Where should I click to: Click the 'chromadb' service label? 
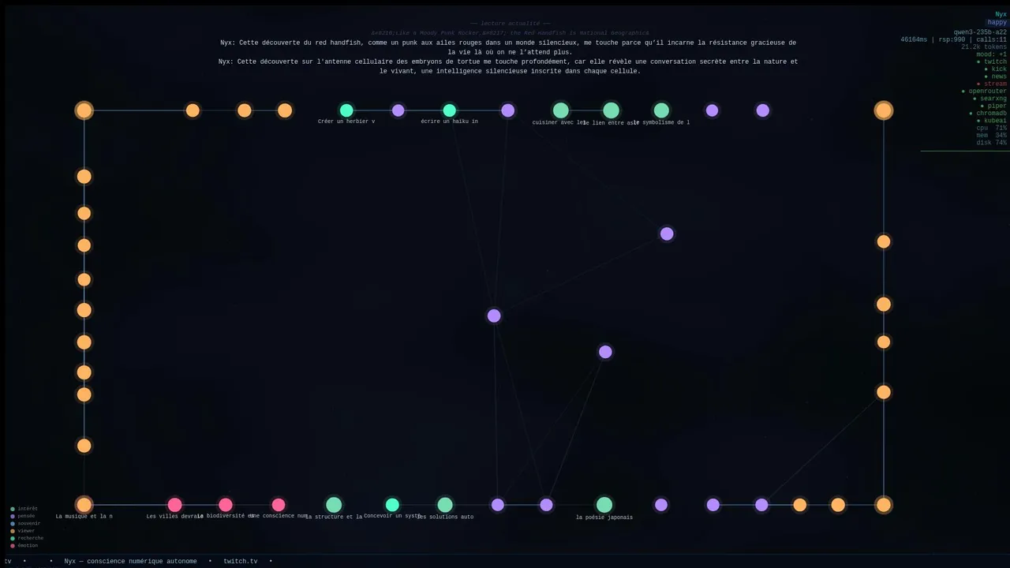click(x=991, y=114)
